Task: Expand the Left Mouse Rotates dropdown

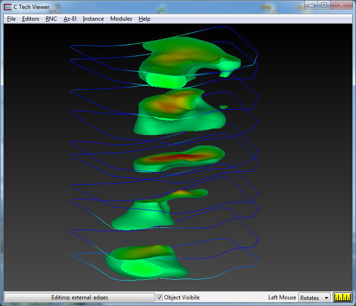Action: (x=314, y=298)
